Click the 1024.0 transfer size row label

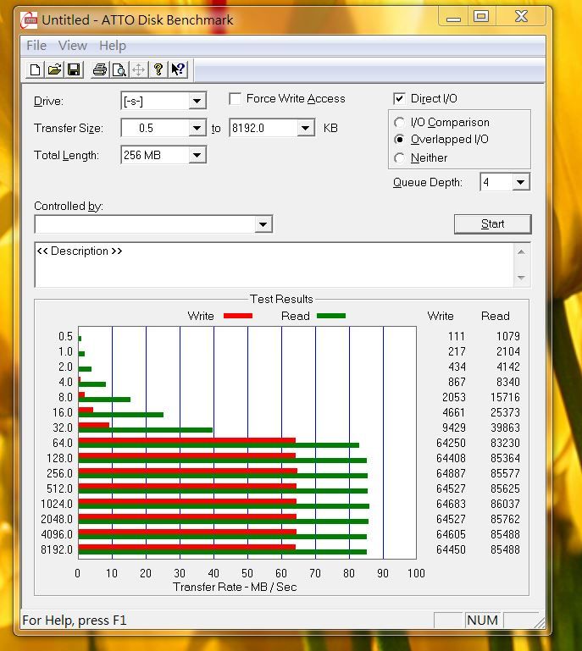(57, 504)
